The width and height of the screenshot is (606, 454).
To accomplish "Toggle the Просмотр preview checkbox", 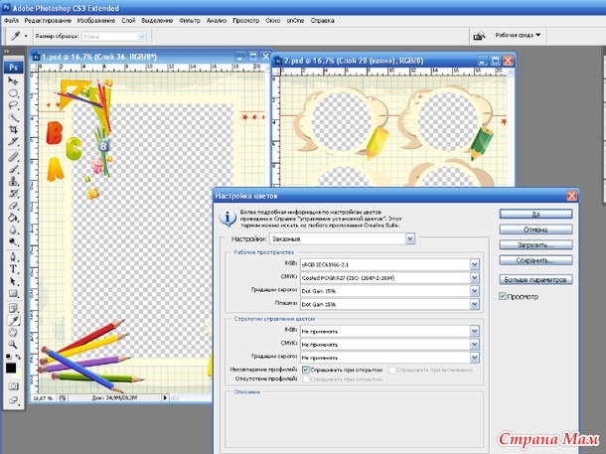I will click(x=504, y=296).
